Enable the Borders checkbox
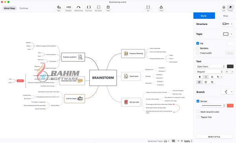 197,48
